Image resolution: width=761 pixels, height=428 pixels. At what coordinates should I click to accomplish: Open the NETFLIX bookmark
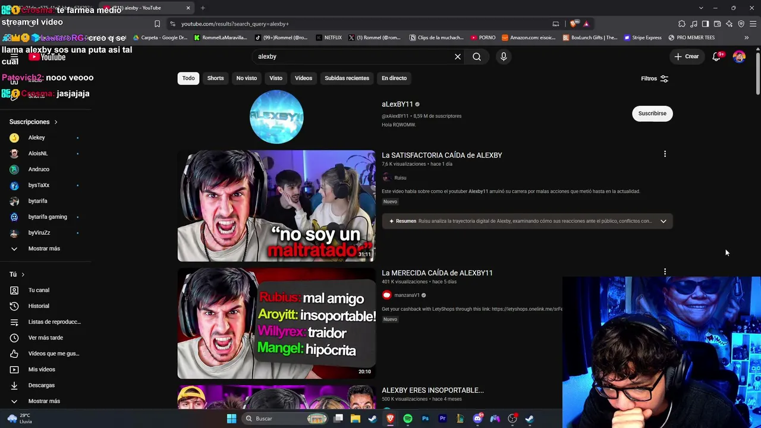tap(329, 37)
